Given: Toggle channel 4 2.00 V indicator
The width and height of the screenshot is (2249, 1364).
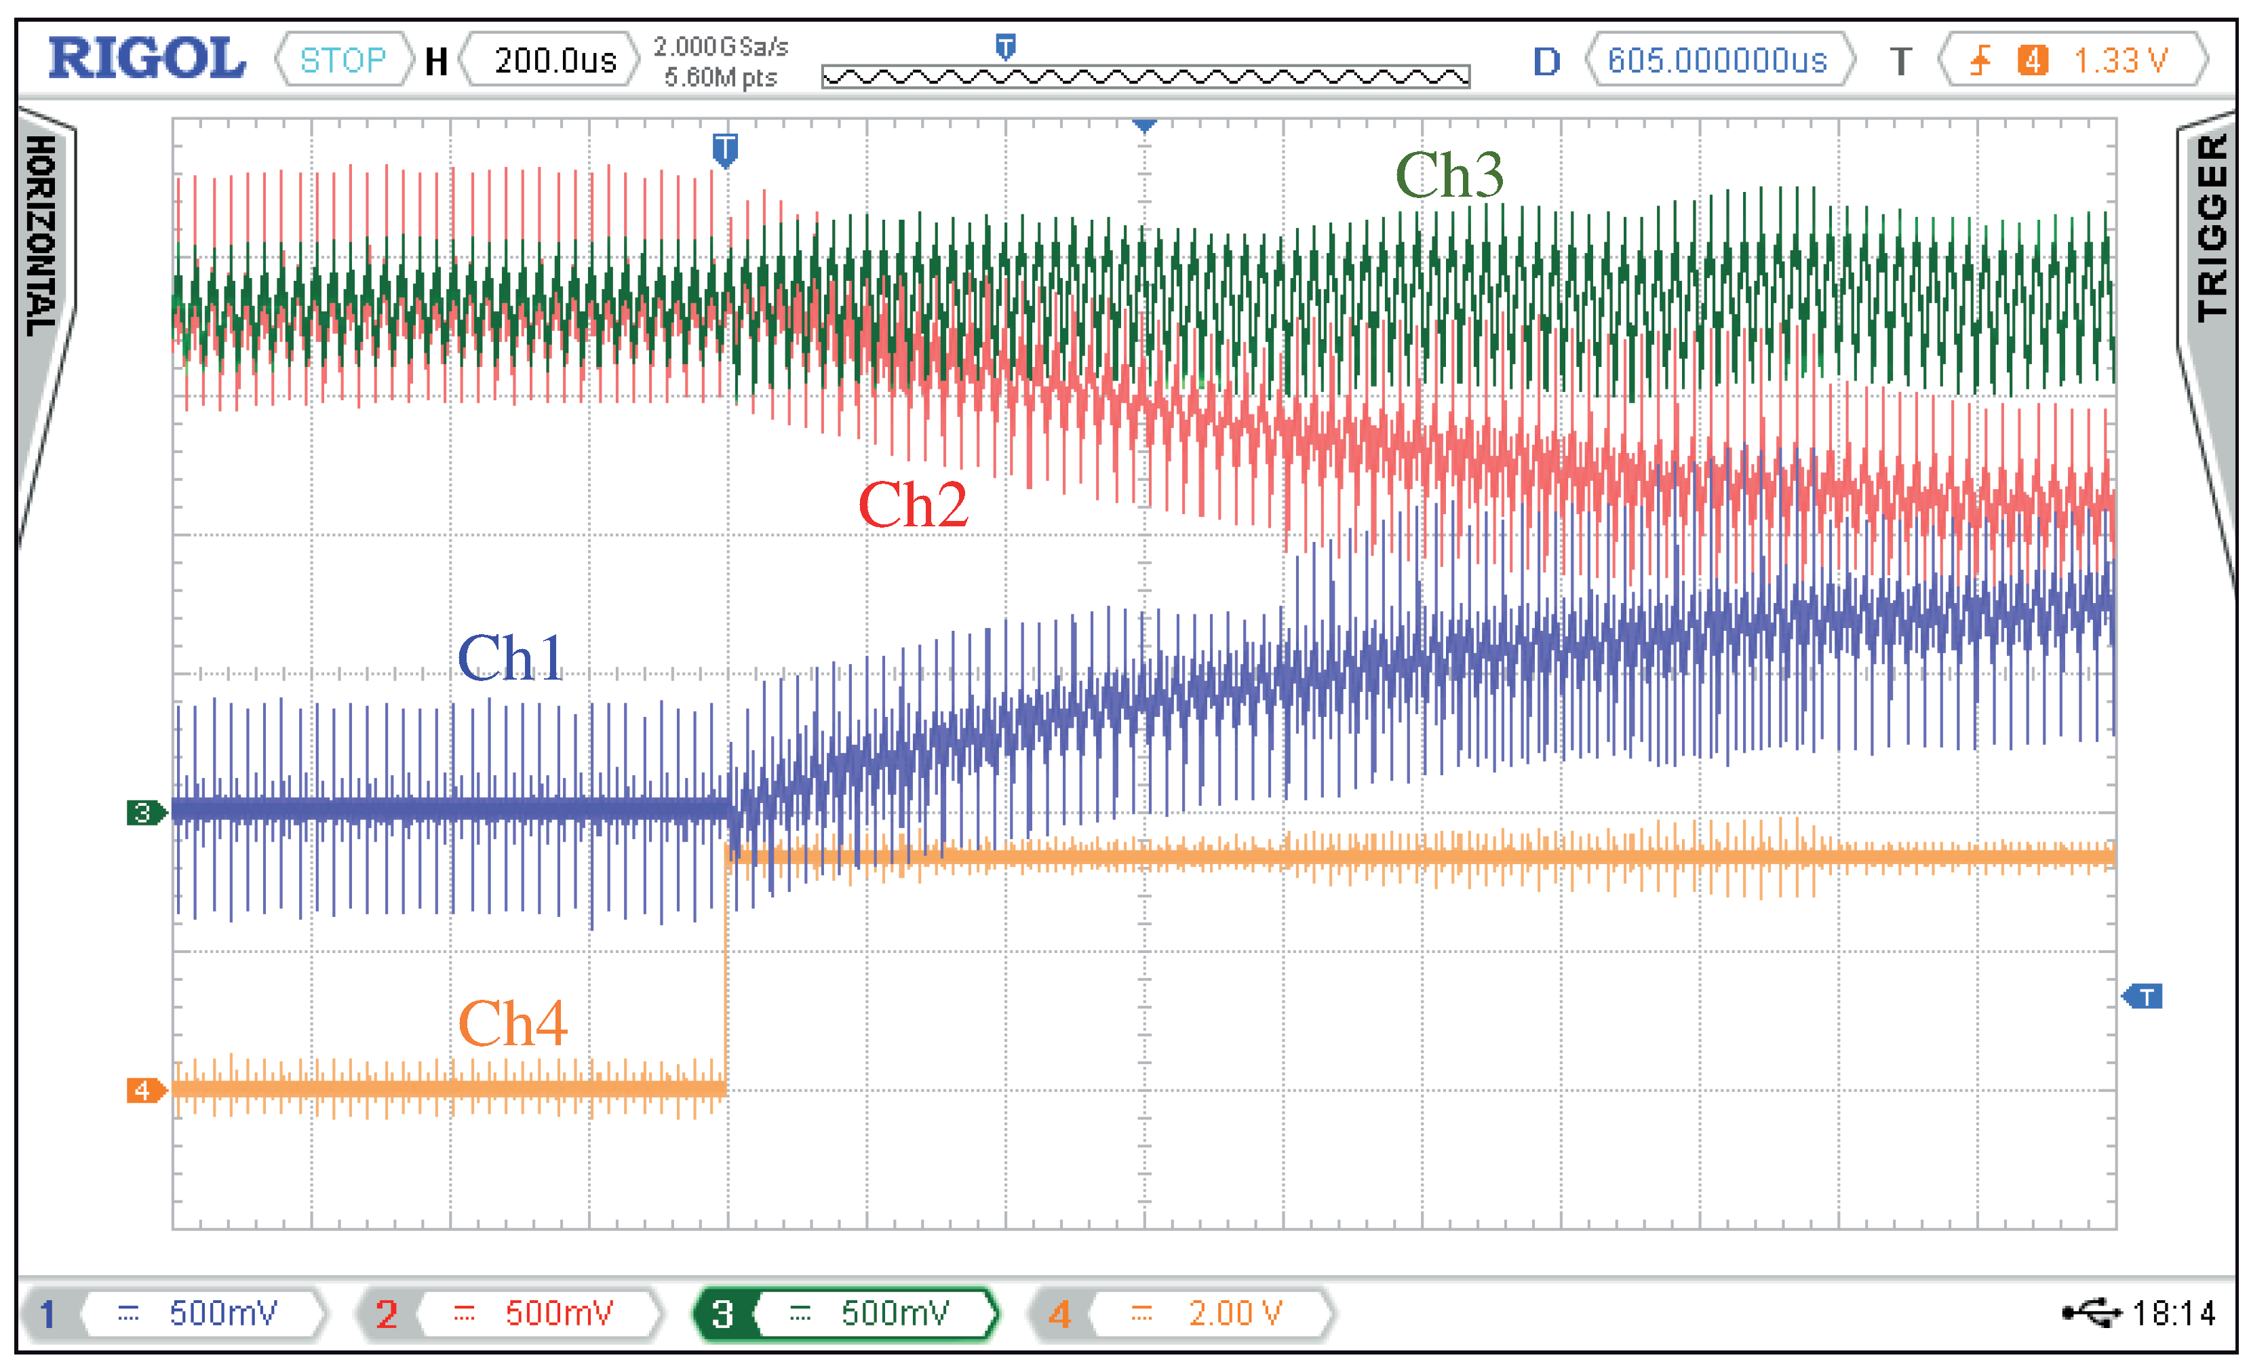Looking at the screenshot, I should coord(1180,1314).
